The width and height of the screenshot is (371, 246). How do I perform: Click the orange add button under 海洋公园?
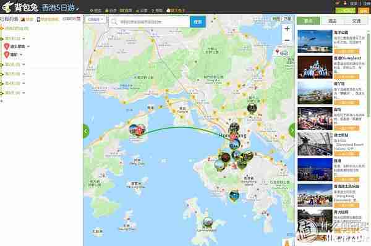347,51
